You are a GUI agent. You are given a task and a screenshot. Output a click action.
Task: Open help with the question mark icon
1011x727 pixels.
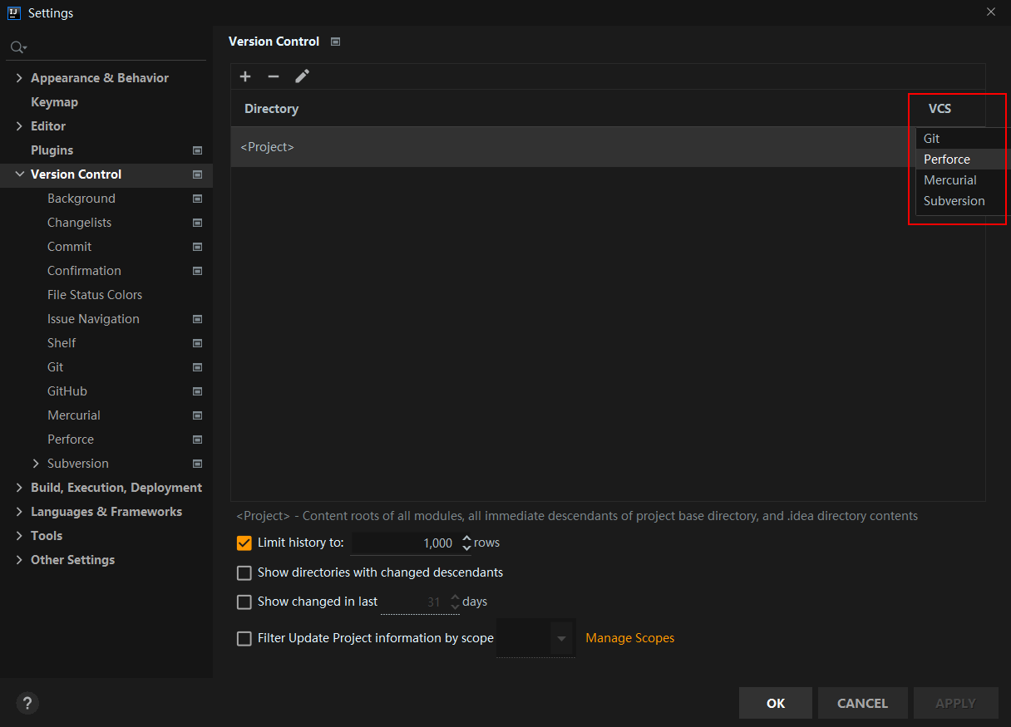(x=27, y=703)
